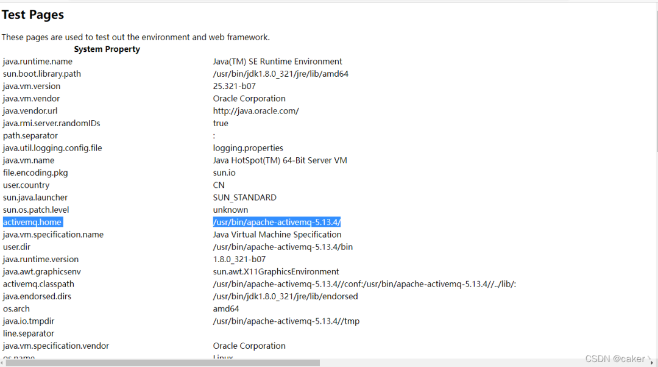The width and height of the screenshot is (658, 367).
Task: Click the Java Virtual Machine Specification value
Action: coord(277,235)
